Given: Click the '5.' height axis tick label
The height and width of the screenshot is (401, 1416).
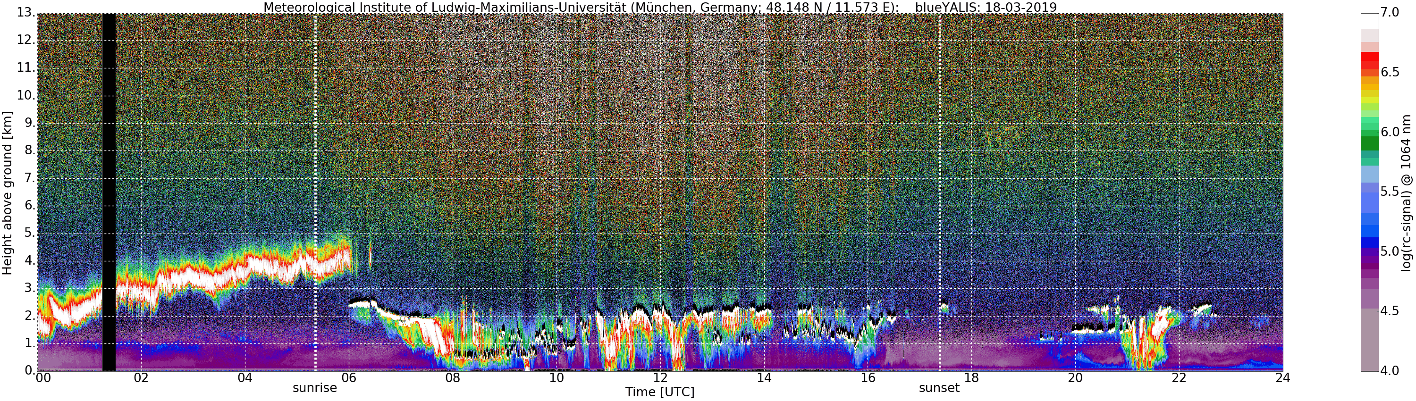Looking at the screenshot, I should (x=29, y=233).
